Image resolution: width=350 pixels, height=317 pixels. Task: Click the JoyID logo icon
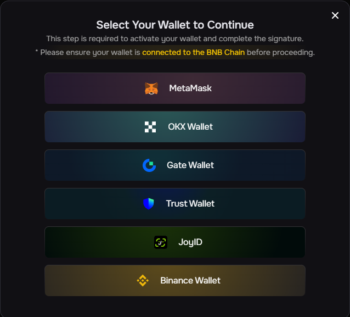pyautogui.click(x=161, y=242)
